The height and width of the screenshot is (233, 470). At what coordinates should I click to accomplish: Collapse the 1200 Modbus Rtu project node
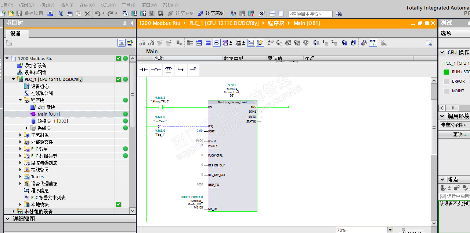pos(7,59)
